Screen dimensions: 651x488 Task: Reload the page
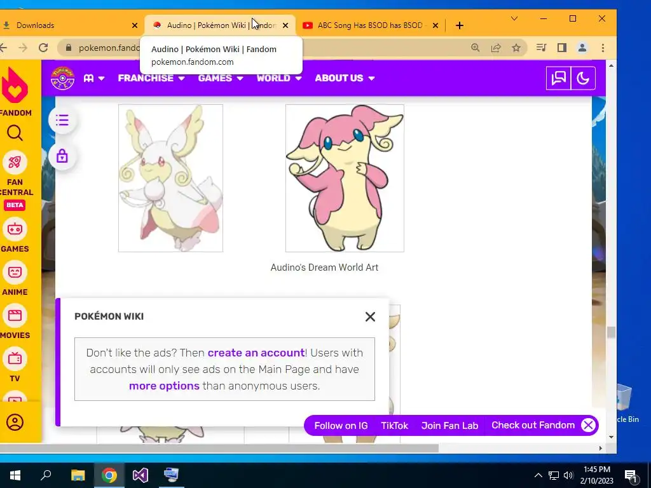(43, 48)
